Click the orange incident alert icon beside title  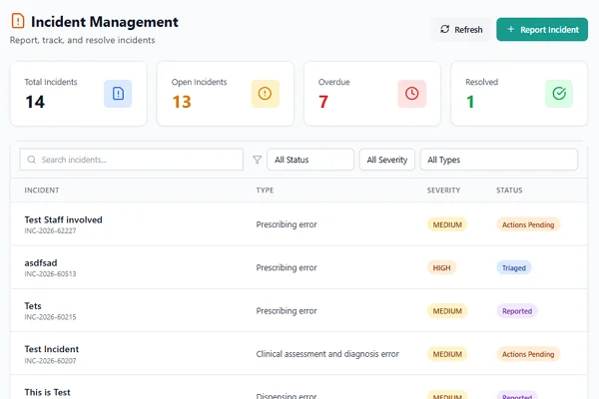[18, 21]
